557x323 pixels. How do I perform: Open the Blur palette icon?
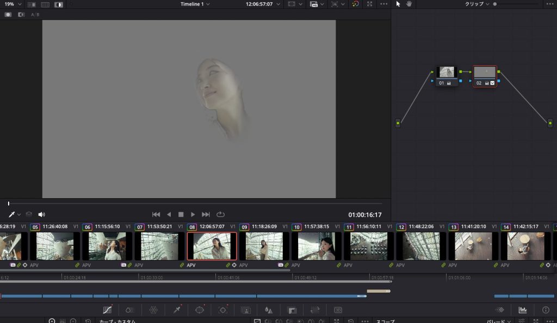pos(268,310)
